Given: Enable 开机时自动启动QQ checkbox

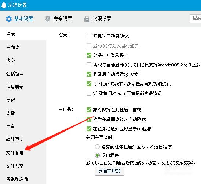Looking at the screenshot, I should 89,36.
